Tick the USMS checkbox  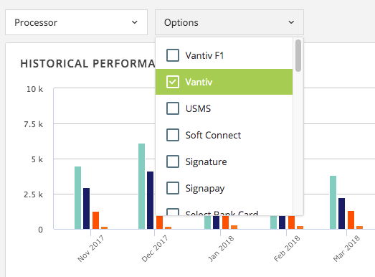coord(173,108)
